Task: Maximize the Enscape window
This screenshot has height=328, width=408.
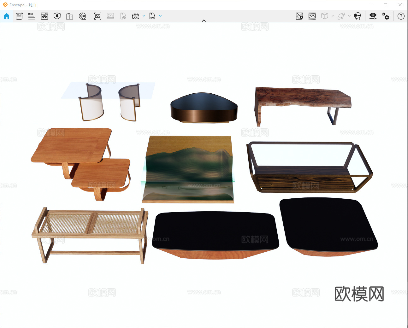Action: [x=386, y=5]
